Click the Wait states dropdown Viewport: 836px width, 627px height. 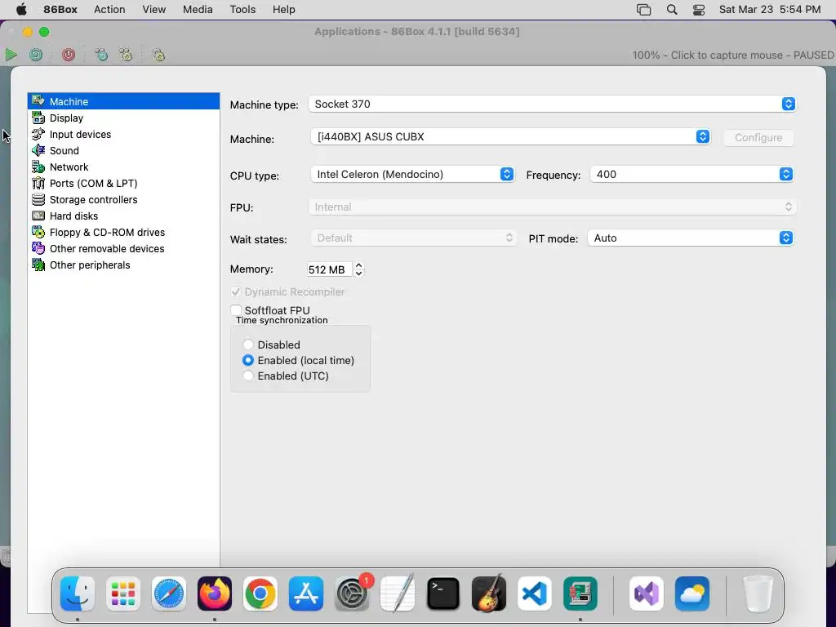click(x=413, y=238)
